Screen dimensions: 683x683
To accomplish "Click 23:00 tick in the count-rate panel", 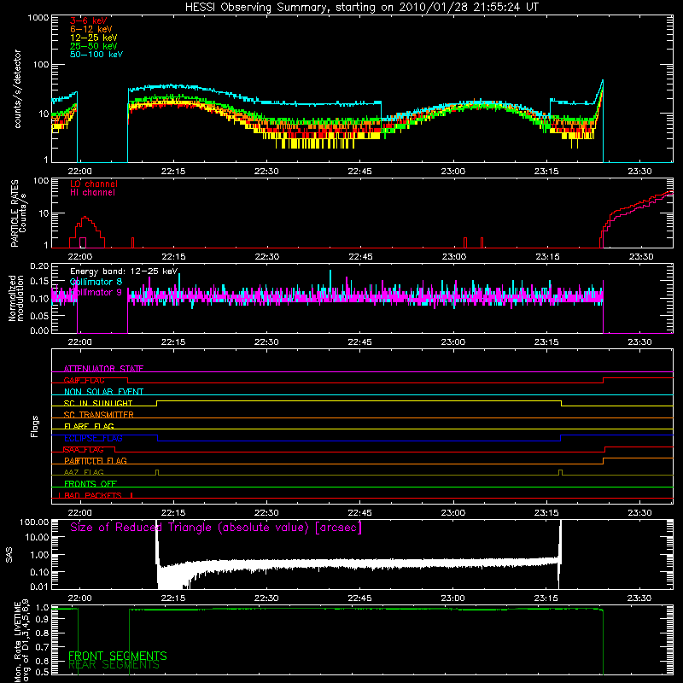I will pos(453,172).
